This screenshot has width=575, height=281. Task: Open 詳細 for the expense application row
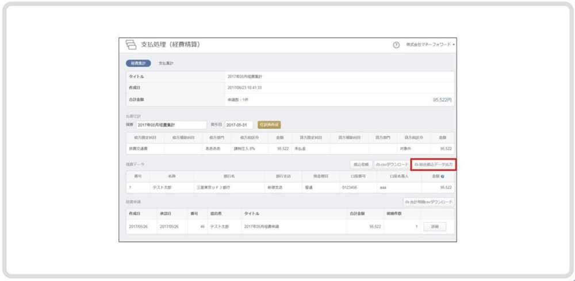point(434,227)
